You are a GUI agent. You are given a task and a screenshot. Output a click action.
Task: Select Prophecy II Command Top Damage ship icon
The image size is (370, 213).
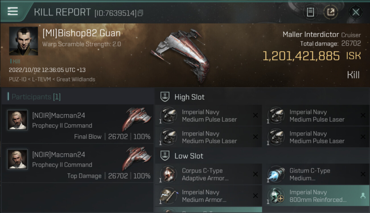click(137, 158)
